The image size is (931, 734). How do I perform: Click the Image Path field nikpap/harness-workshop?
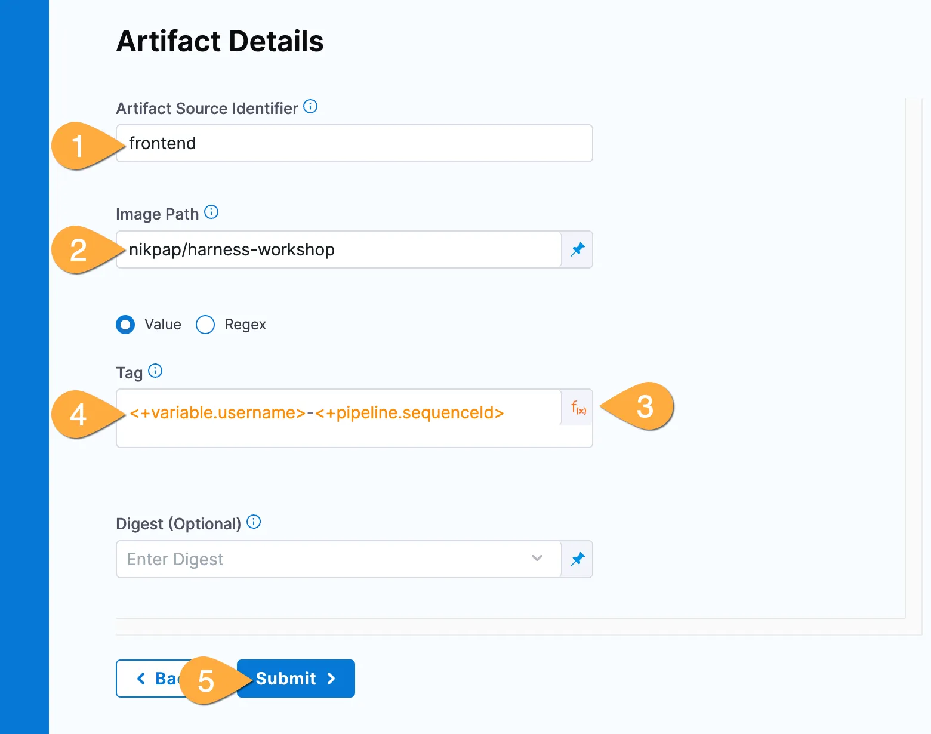pos(340,249)
